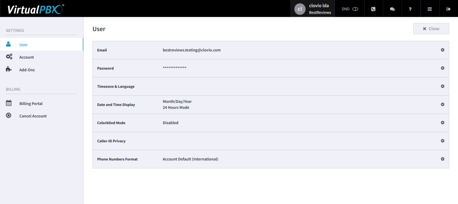Open Account in the settings sidebar
Screen dimensions: 458x204
42,57
